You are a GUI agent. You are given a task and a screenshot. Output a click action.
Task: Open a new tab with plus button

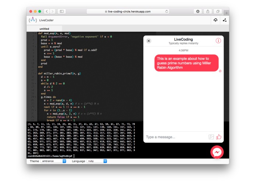[227, 13]
